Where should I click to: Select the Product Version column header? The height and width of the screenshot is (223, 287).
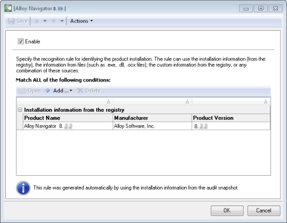click(x=231, y=118)
